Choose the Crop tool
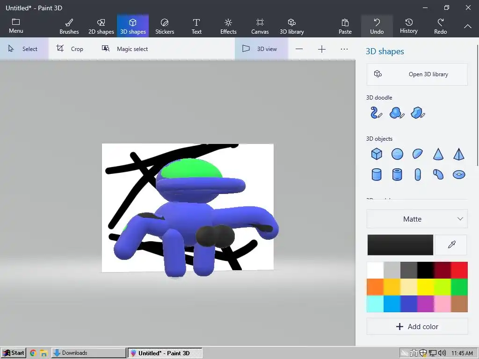The width and height of the screenshot is (479, 359). [70, 49]
